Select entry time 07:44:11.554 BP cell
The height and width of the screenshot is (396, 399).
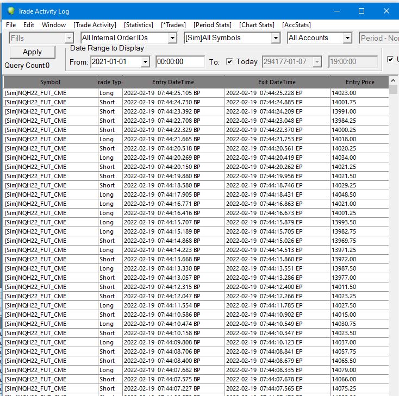173,305
